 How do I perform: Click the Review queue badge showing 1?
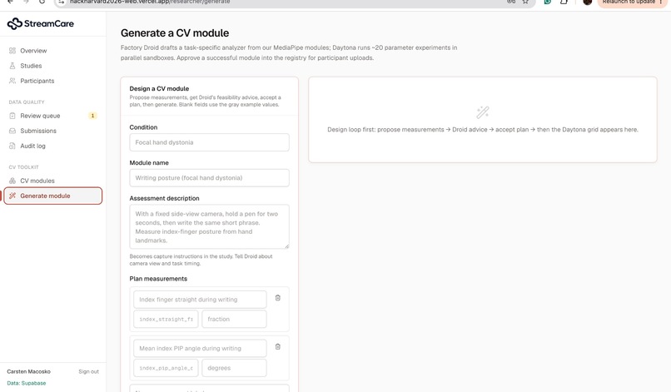pyautogui.click(x=92, y=116)
